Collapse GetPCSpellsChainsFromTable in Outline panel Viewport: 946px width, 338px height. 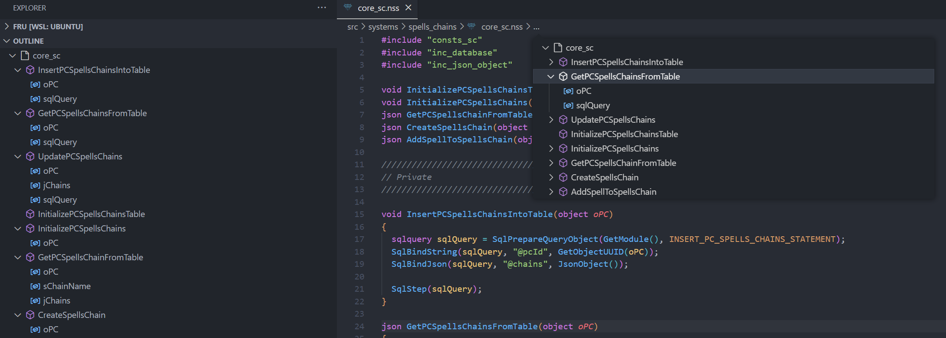pos(18,113)
